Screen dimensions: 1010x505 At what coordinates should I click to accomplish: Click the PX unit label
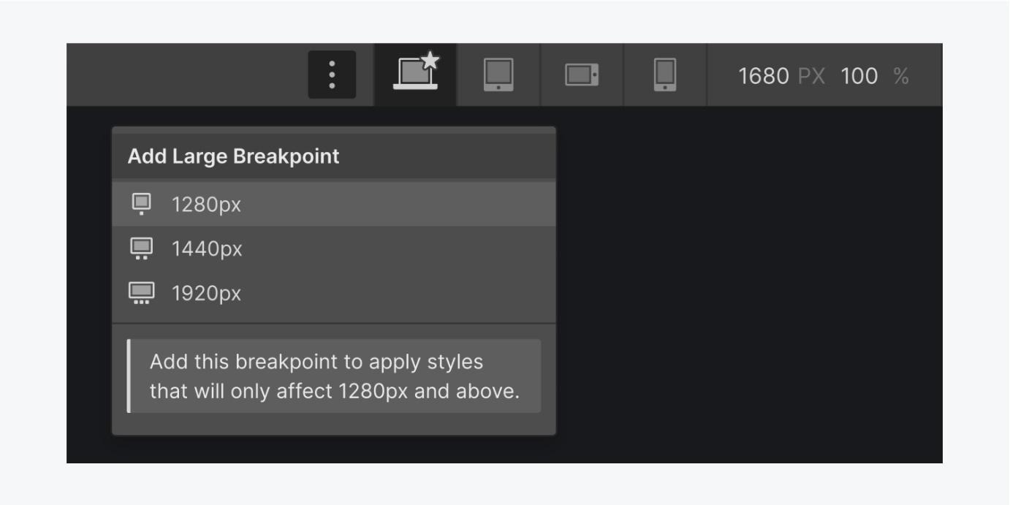point(811,76)
